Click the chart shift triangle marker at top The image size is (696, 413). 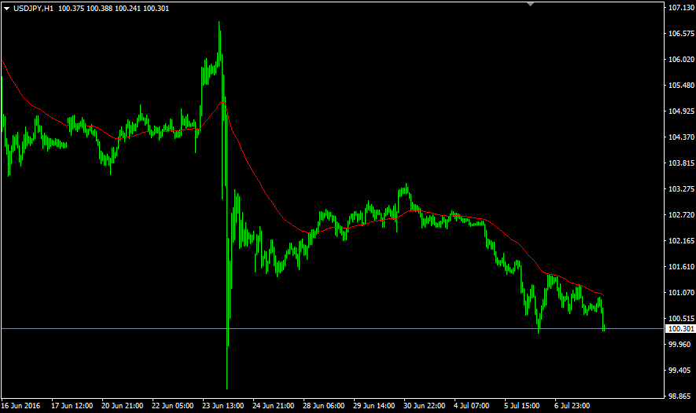[x=530, y=4]
